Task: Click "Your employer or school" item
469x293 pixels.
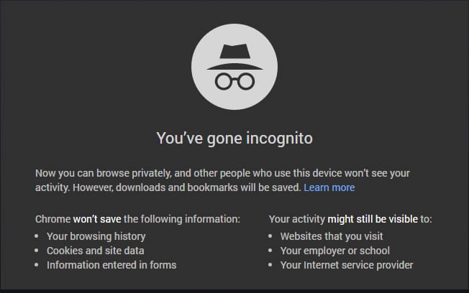Action: click(335, 251)
